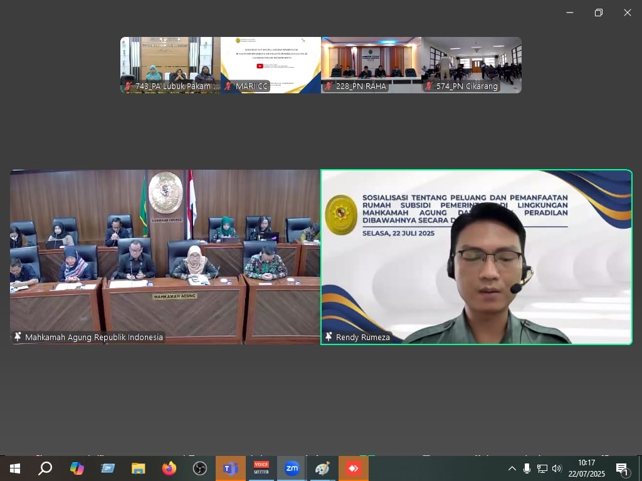Click the pin icon beside Rendy Rumeza
This screenshot has height=481, width=642.
[329, 337]
